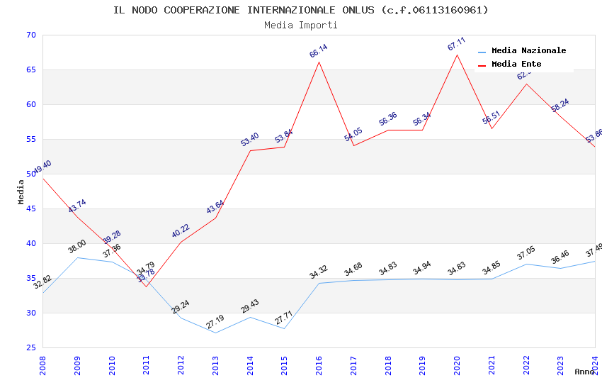This screenshot has height=390, width=602.
Task: Click the Media Importi subtitle
Action: coord(300,26)
